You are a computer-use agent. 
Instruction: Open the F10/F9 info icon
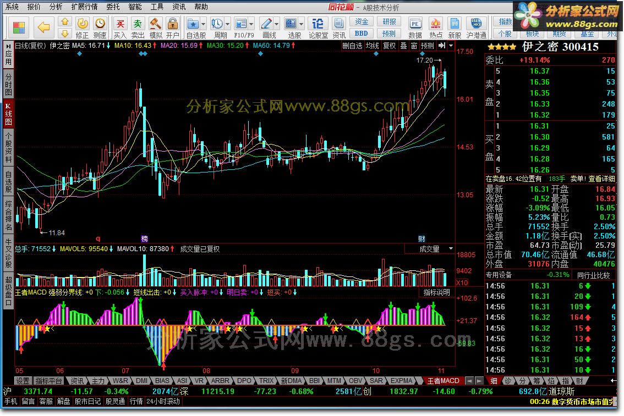[241, 24]
